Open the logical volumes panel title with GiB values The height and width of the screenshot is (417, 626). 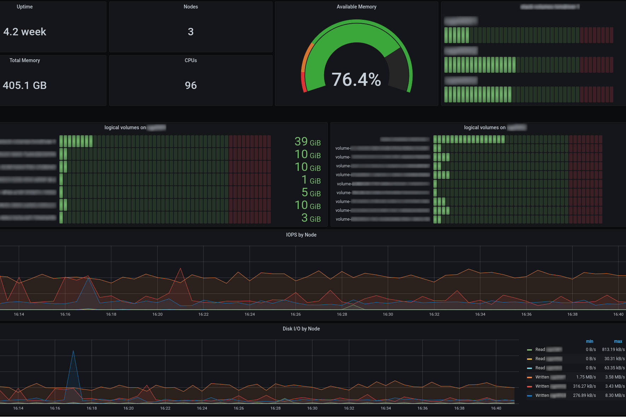(x=135, y=127)
